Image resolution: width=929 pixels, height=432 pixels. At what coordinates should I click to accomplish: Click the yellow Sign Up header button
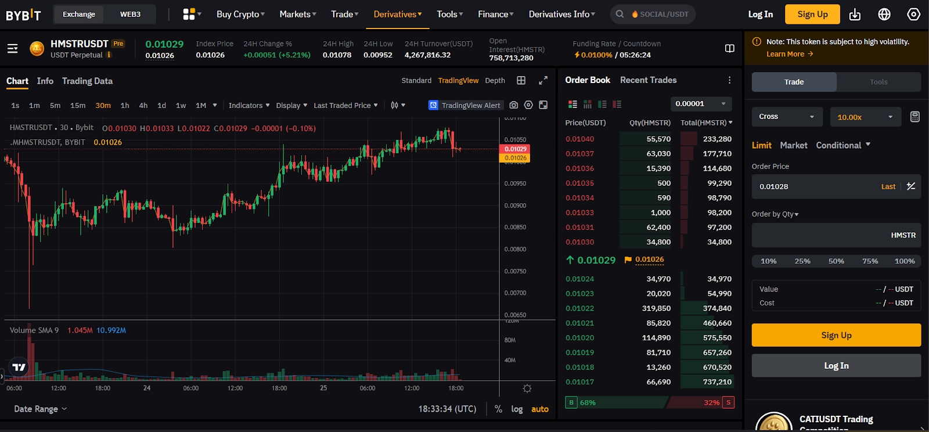click(x=812, y=14)
